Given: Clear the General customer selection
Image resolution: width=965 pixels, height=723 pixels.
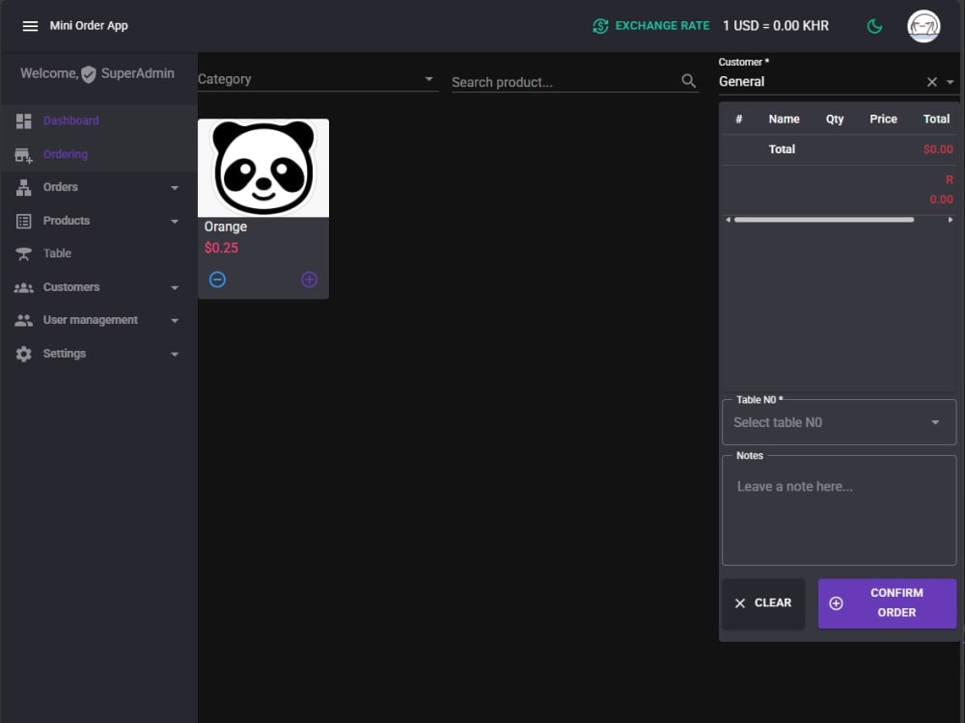Looking at the screenshot, I should coord(932,82).
